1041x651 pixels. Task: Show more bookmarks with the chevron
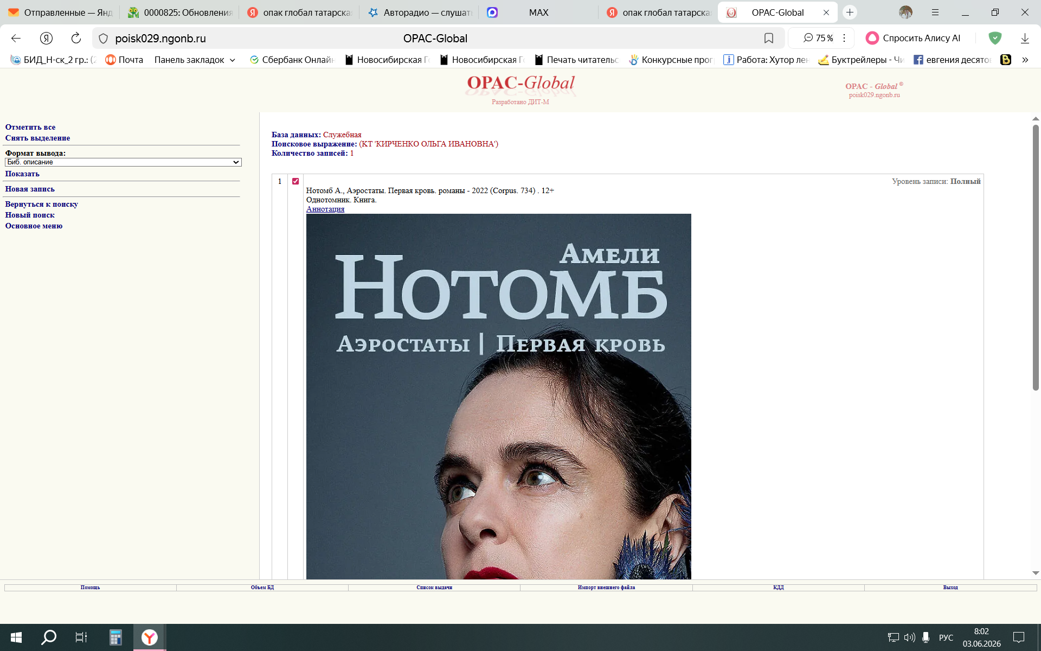(x=1025, y=60)
